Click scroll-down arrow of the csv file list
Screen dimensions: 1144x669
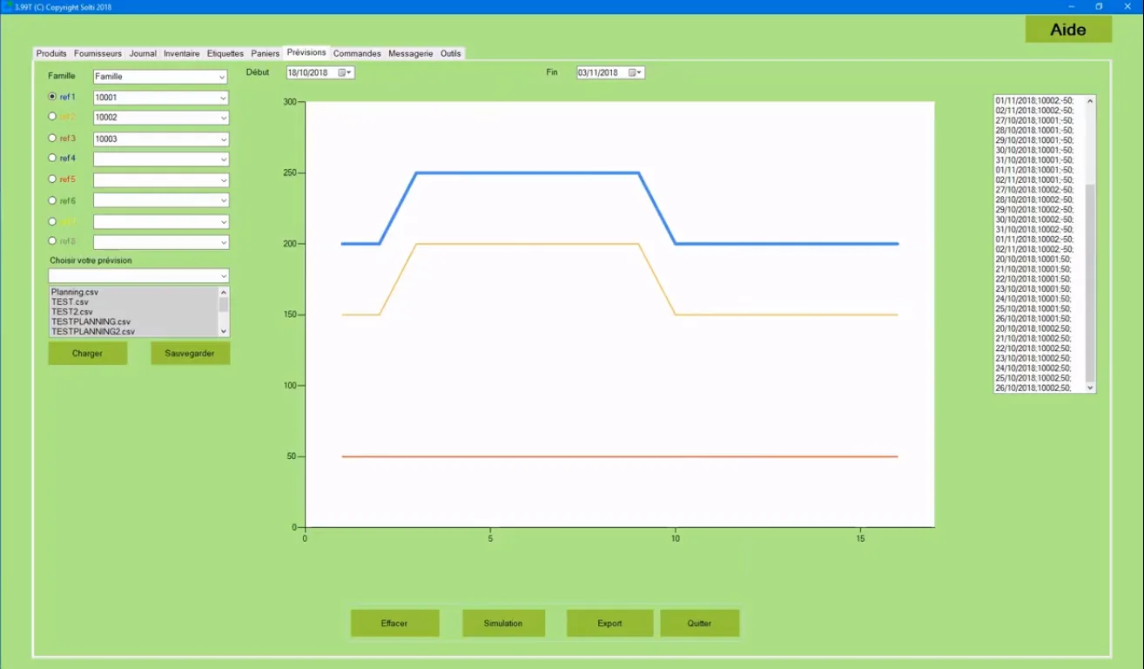pyautogui.click(x=224, y=331)
